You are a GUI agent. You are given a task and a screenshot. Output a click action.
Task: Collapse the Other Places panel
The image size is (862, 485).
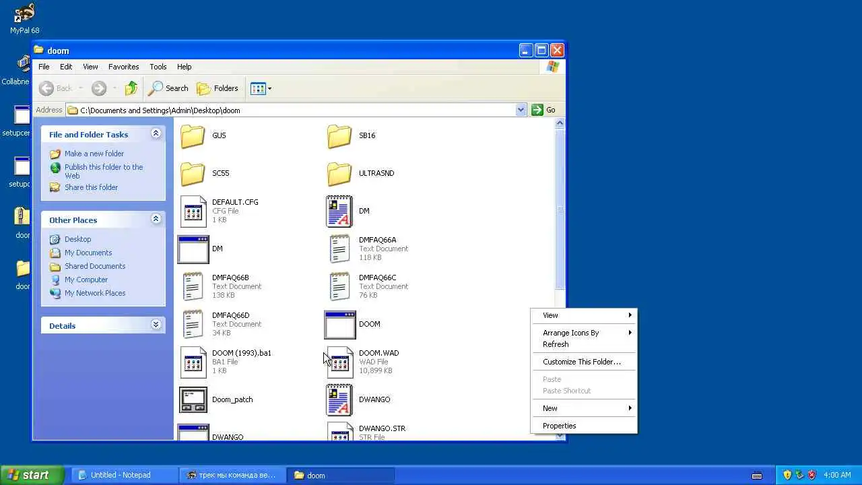pyautogui.click(x=156, y=219)
